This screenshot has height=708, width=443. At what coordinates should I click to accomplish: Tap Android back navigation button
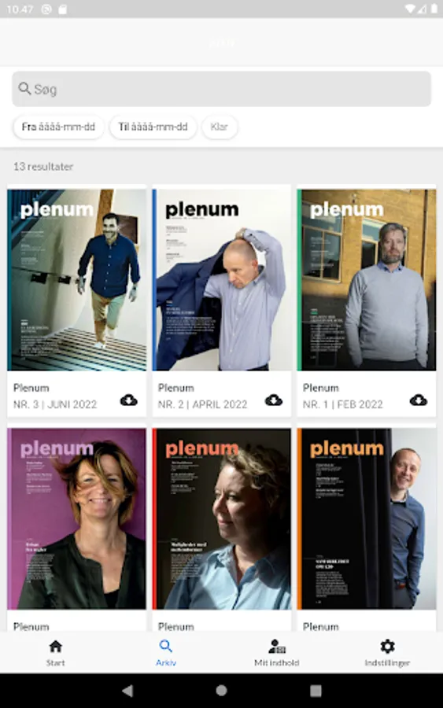(127, 691)
